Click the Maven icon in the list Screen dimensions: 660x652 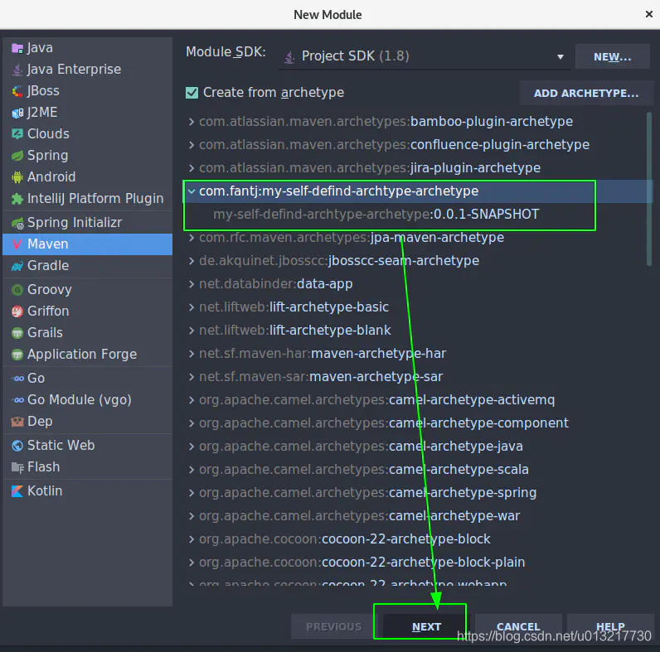(17, 244)
